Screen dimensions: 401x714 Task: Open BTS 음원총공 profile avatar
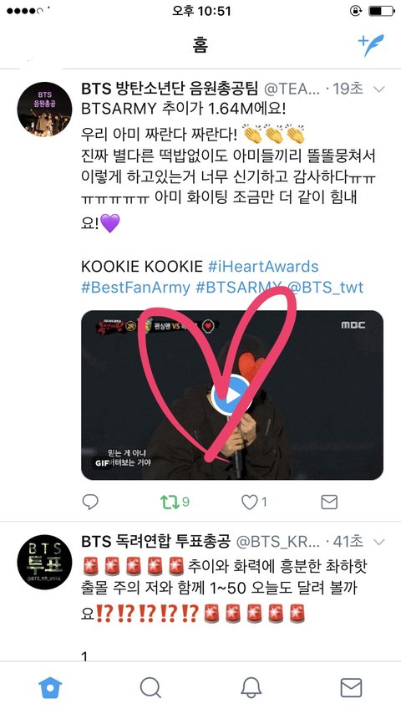tap(44, 110)
